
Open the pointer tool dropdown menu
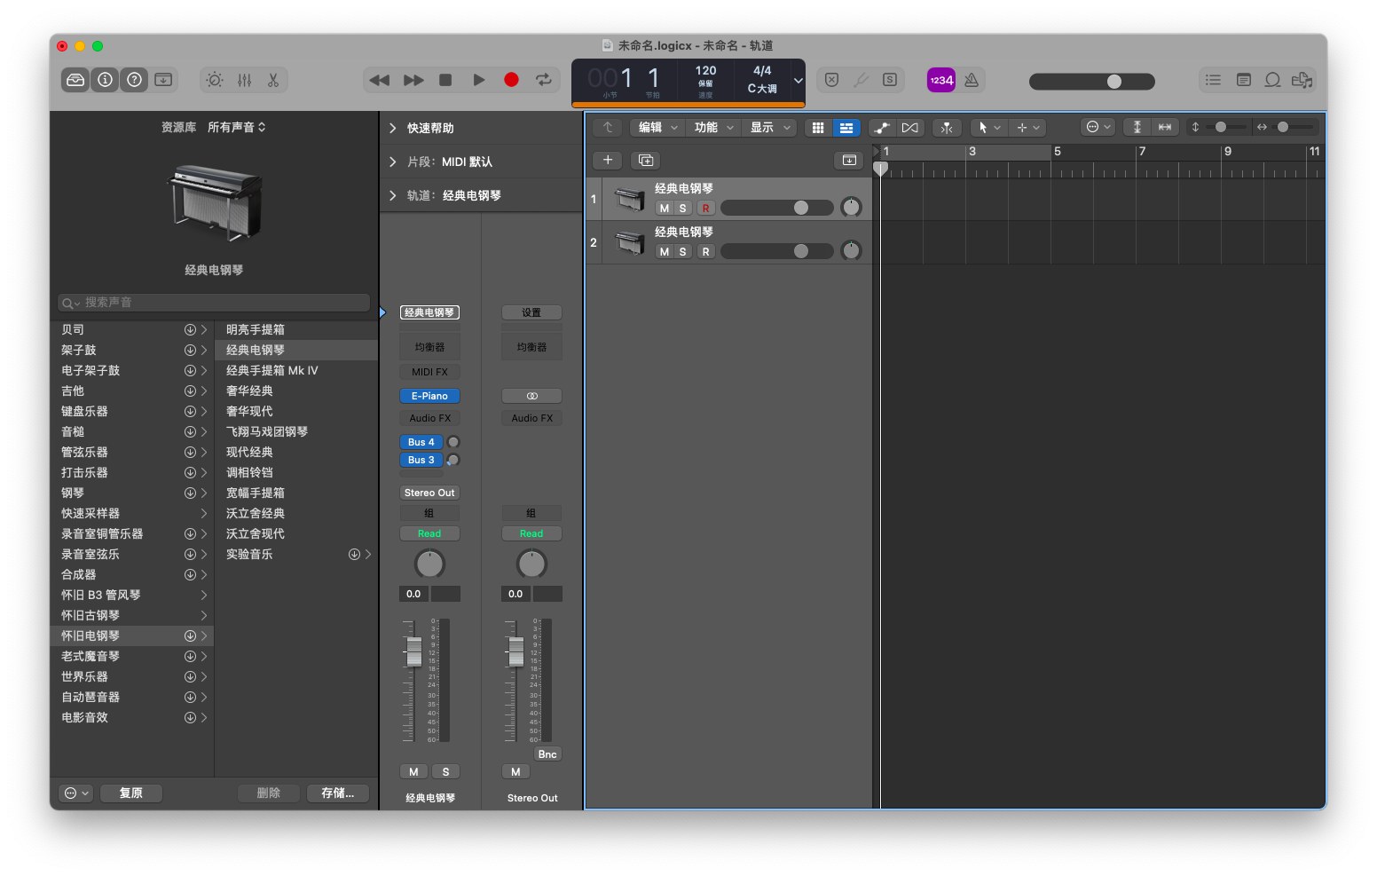(x=988, y=128)
